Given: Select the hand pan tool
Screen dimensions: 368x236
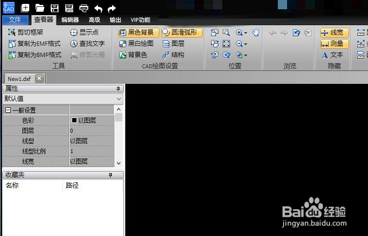Looking at the screenshot, I should pos(256,32).
